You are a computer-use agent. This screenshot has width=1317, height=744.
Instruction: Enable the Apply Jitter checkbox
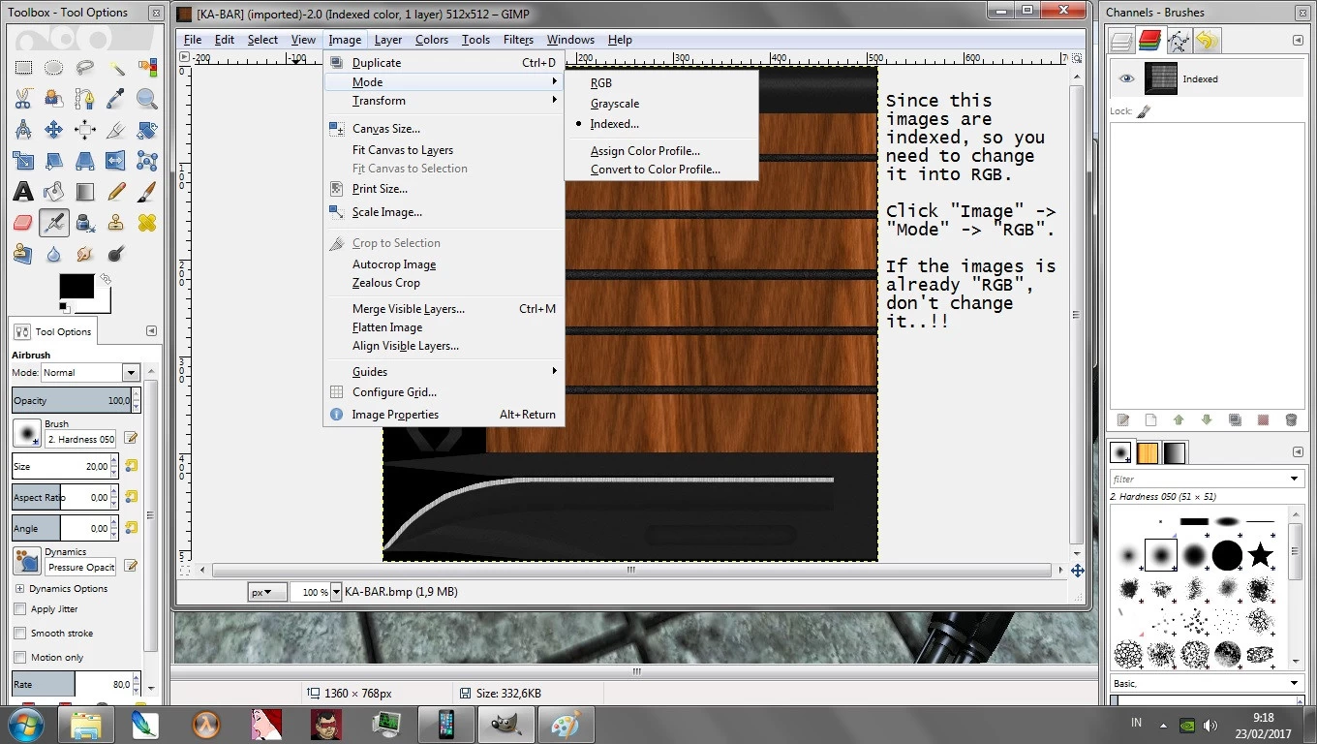click(19, 609)
